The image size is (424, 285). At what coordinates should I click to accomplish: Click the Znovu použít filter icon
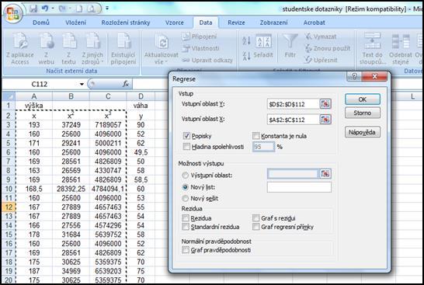click(x=308, y=48)
